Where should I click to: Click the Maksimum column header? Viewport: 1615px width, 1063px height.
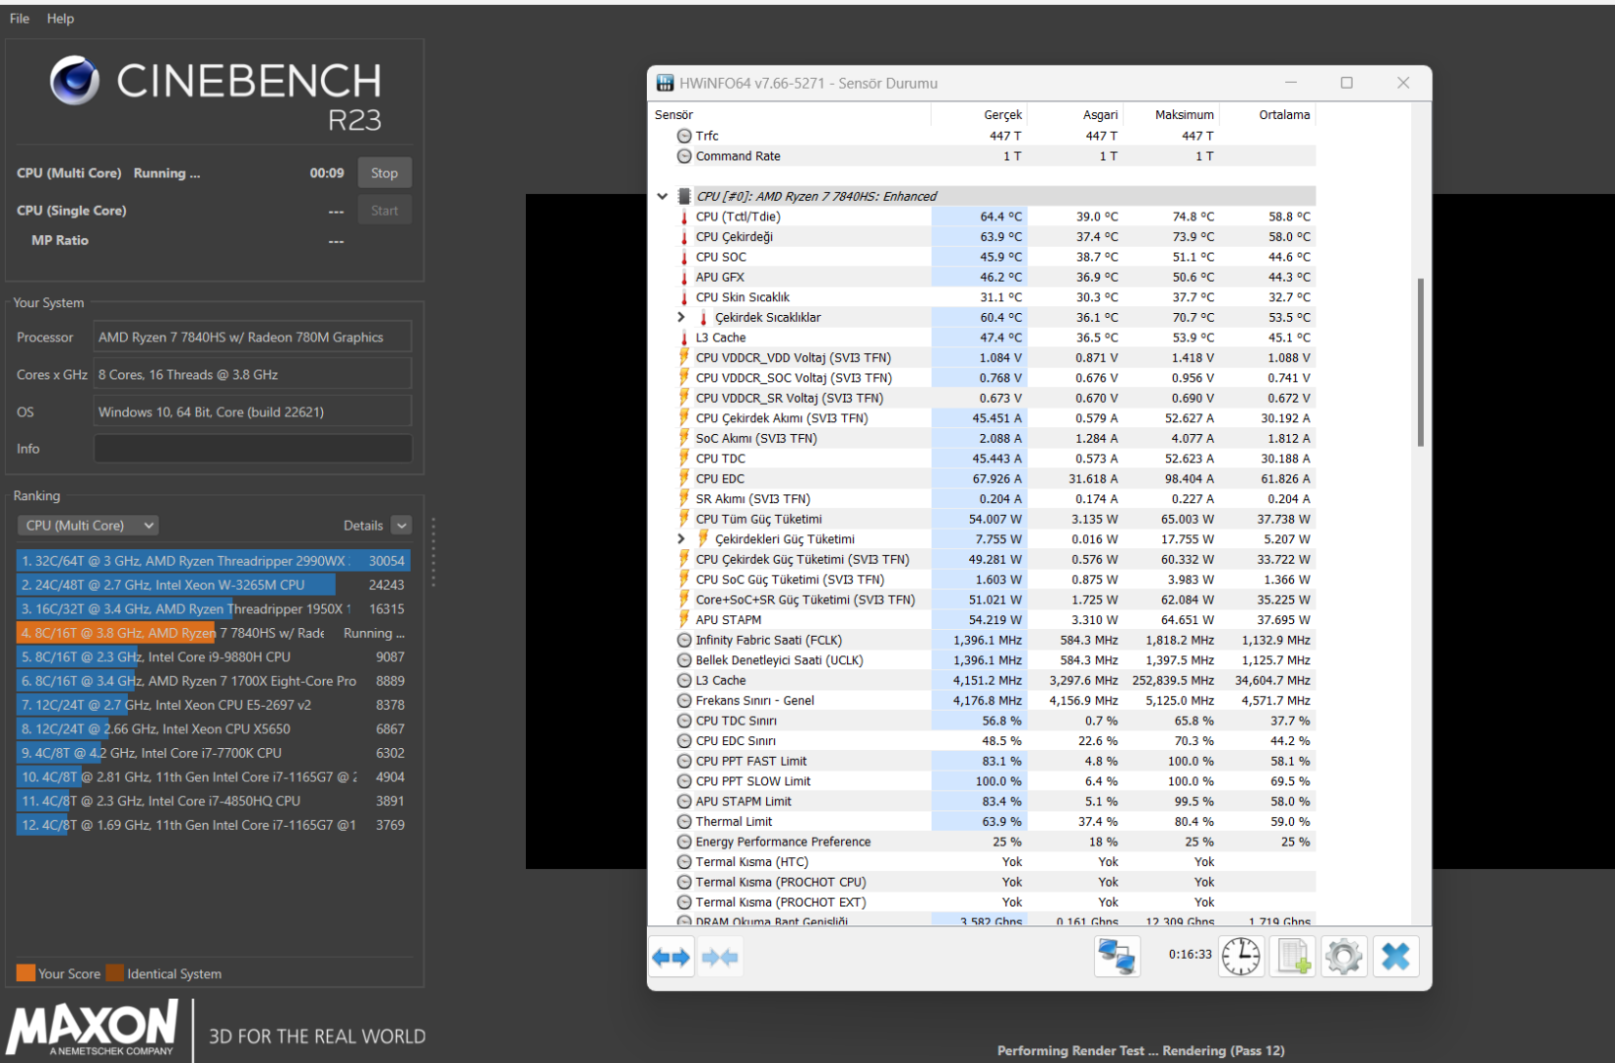click(1184, 115)
